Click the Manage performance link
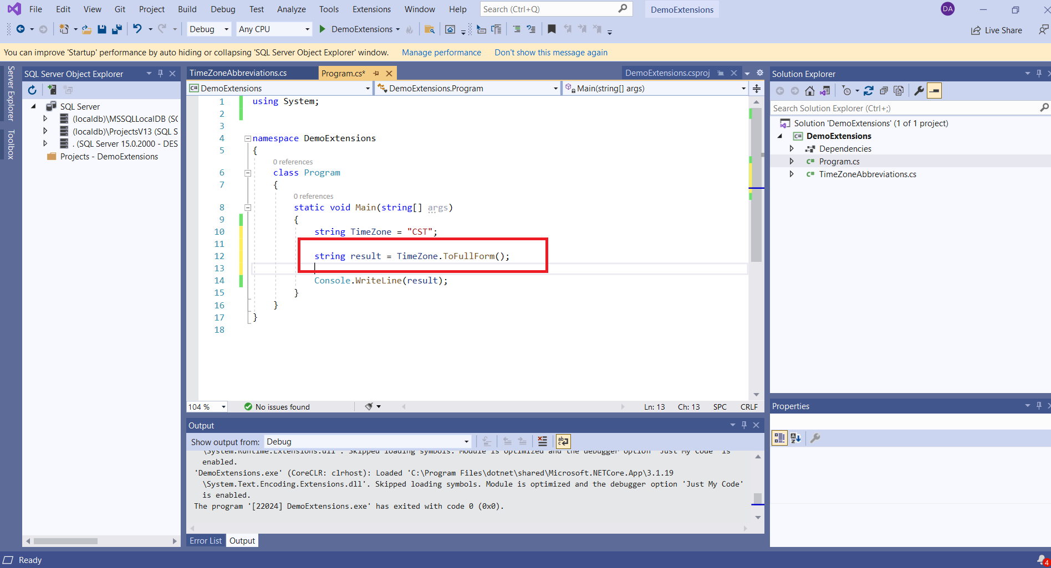Viewport: 1051px width, 568px height. coord(441,52)
